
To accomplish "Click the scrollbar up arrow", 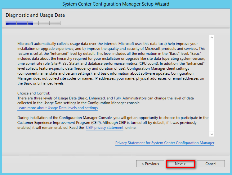I will point(212,37).
